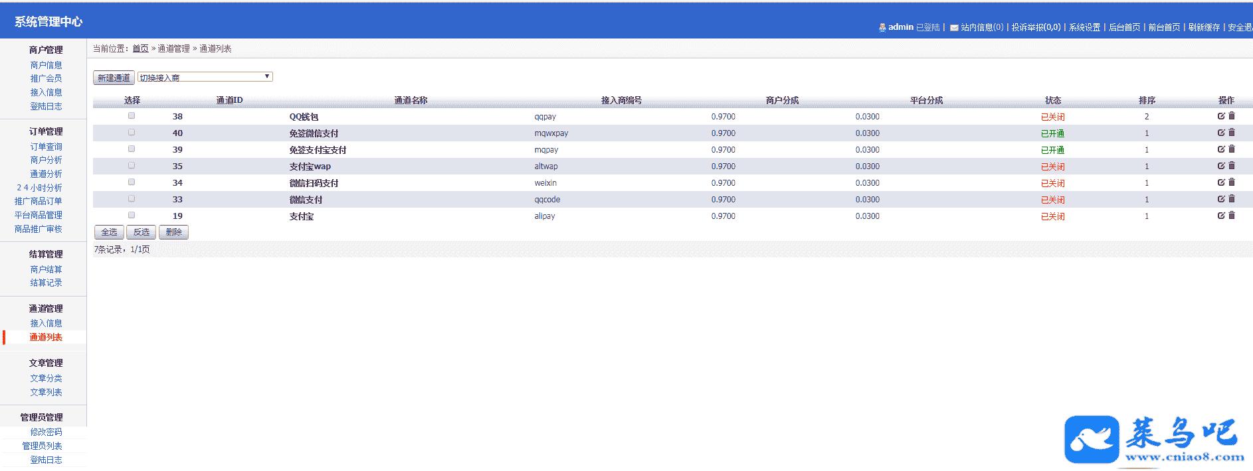Edit the 免签微信支付 channel via pencil icon
1253x471 pixels.
pyautogui.click(x=1221, y=133)
